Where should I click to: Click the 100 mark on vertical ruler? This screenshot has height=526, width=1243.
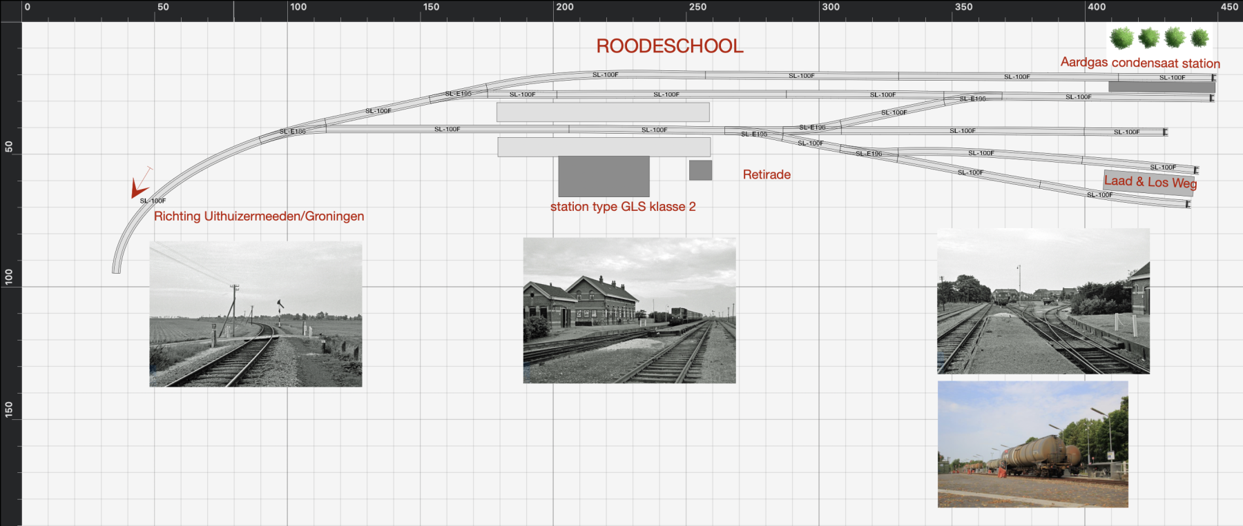pyautogui.click(x=9, y=277)
